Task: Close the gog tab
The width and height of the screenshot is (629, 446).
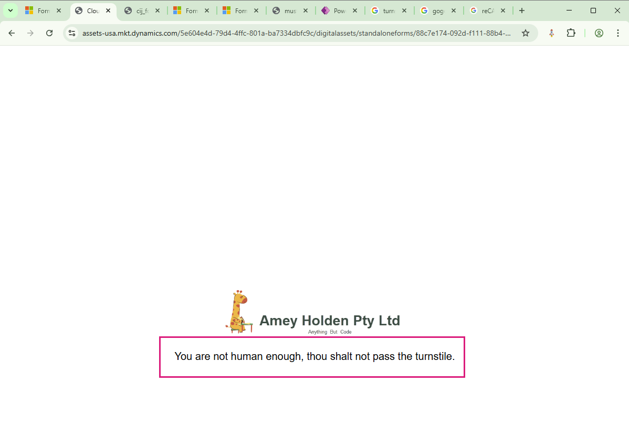Action: pyautogui.click(x=454, y=11)
